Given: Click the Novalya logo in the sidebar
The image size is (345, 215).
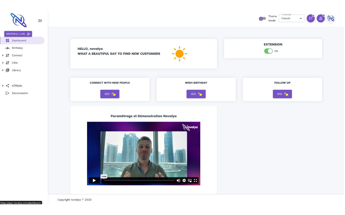Looking at the screenshot, I should tap(18, 20).
